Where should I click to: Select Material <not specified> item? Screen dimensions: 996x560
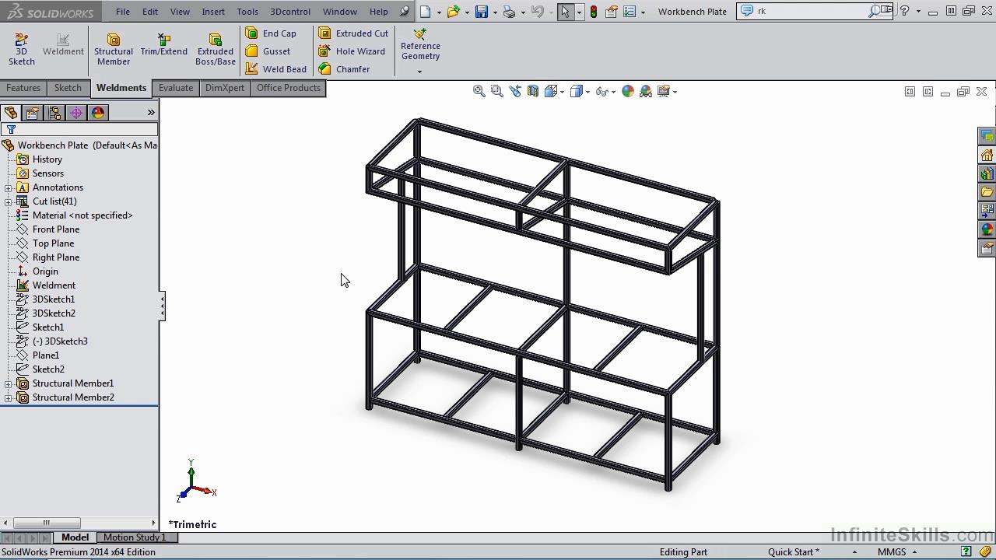tap(82, 215)
